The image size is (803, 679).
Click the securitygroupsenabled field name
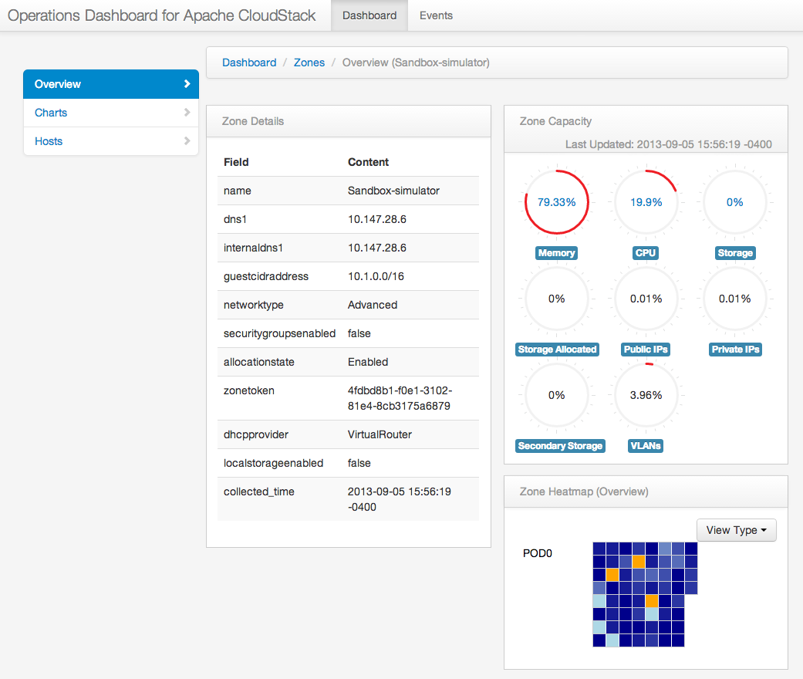pyautogui.click(x=279, y=333)
